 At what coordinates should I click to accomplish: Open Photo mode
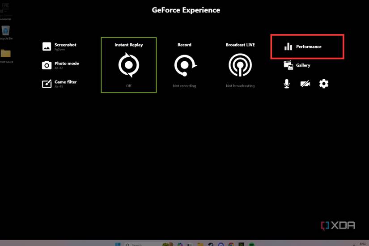pyautogui.click(x=60, y=65)
